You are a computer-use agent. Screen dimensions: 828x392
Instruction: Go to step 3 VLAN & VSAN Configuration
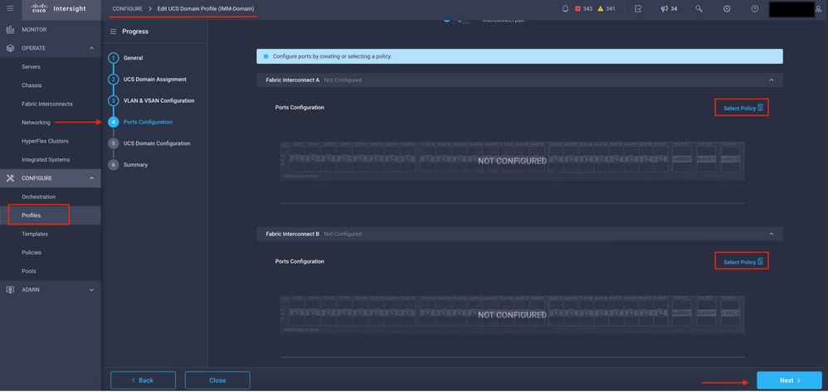[152, 101]
